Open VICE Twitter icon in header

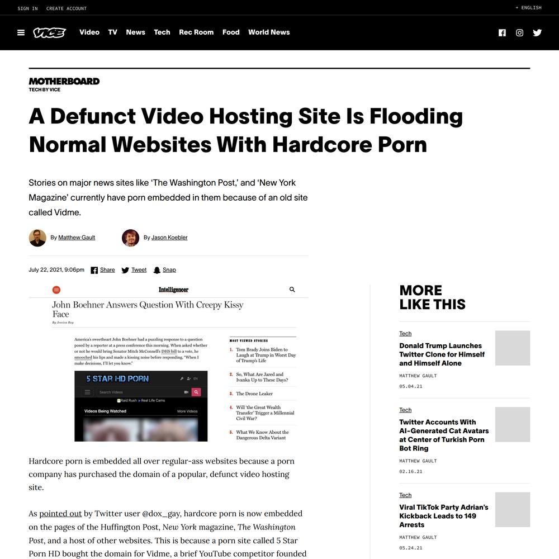click(x=537, y=33)
